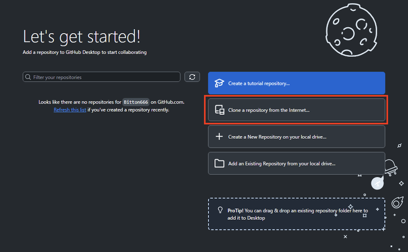Click the folder icon for existing repository

(219, 163)
